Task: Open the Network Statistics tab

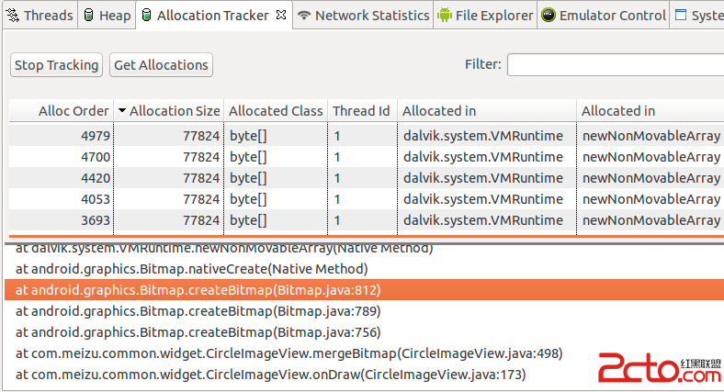Action: (364, 16)
